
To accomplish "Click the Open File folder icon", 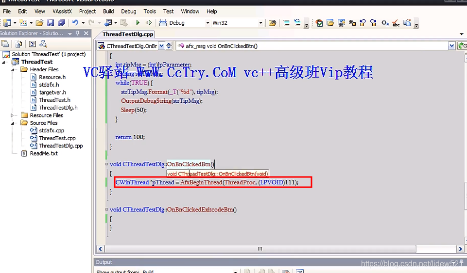I will click(40, 23).
